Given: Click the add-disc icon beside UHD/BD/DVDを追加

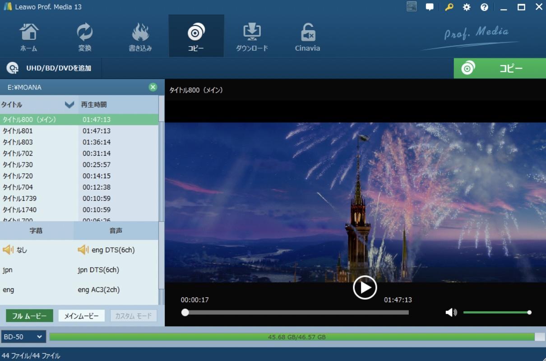Looking at the screenshot, I should pyautogui.click(x=13, y=68).
